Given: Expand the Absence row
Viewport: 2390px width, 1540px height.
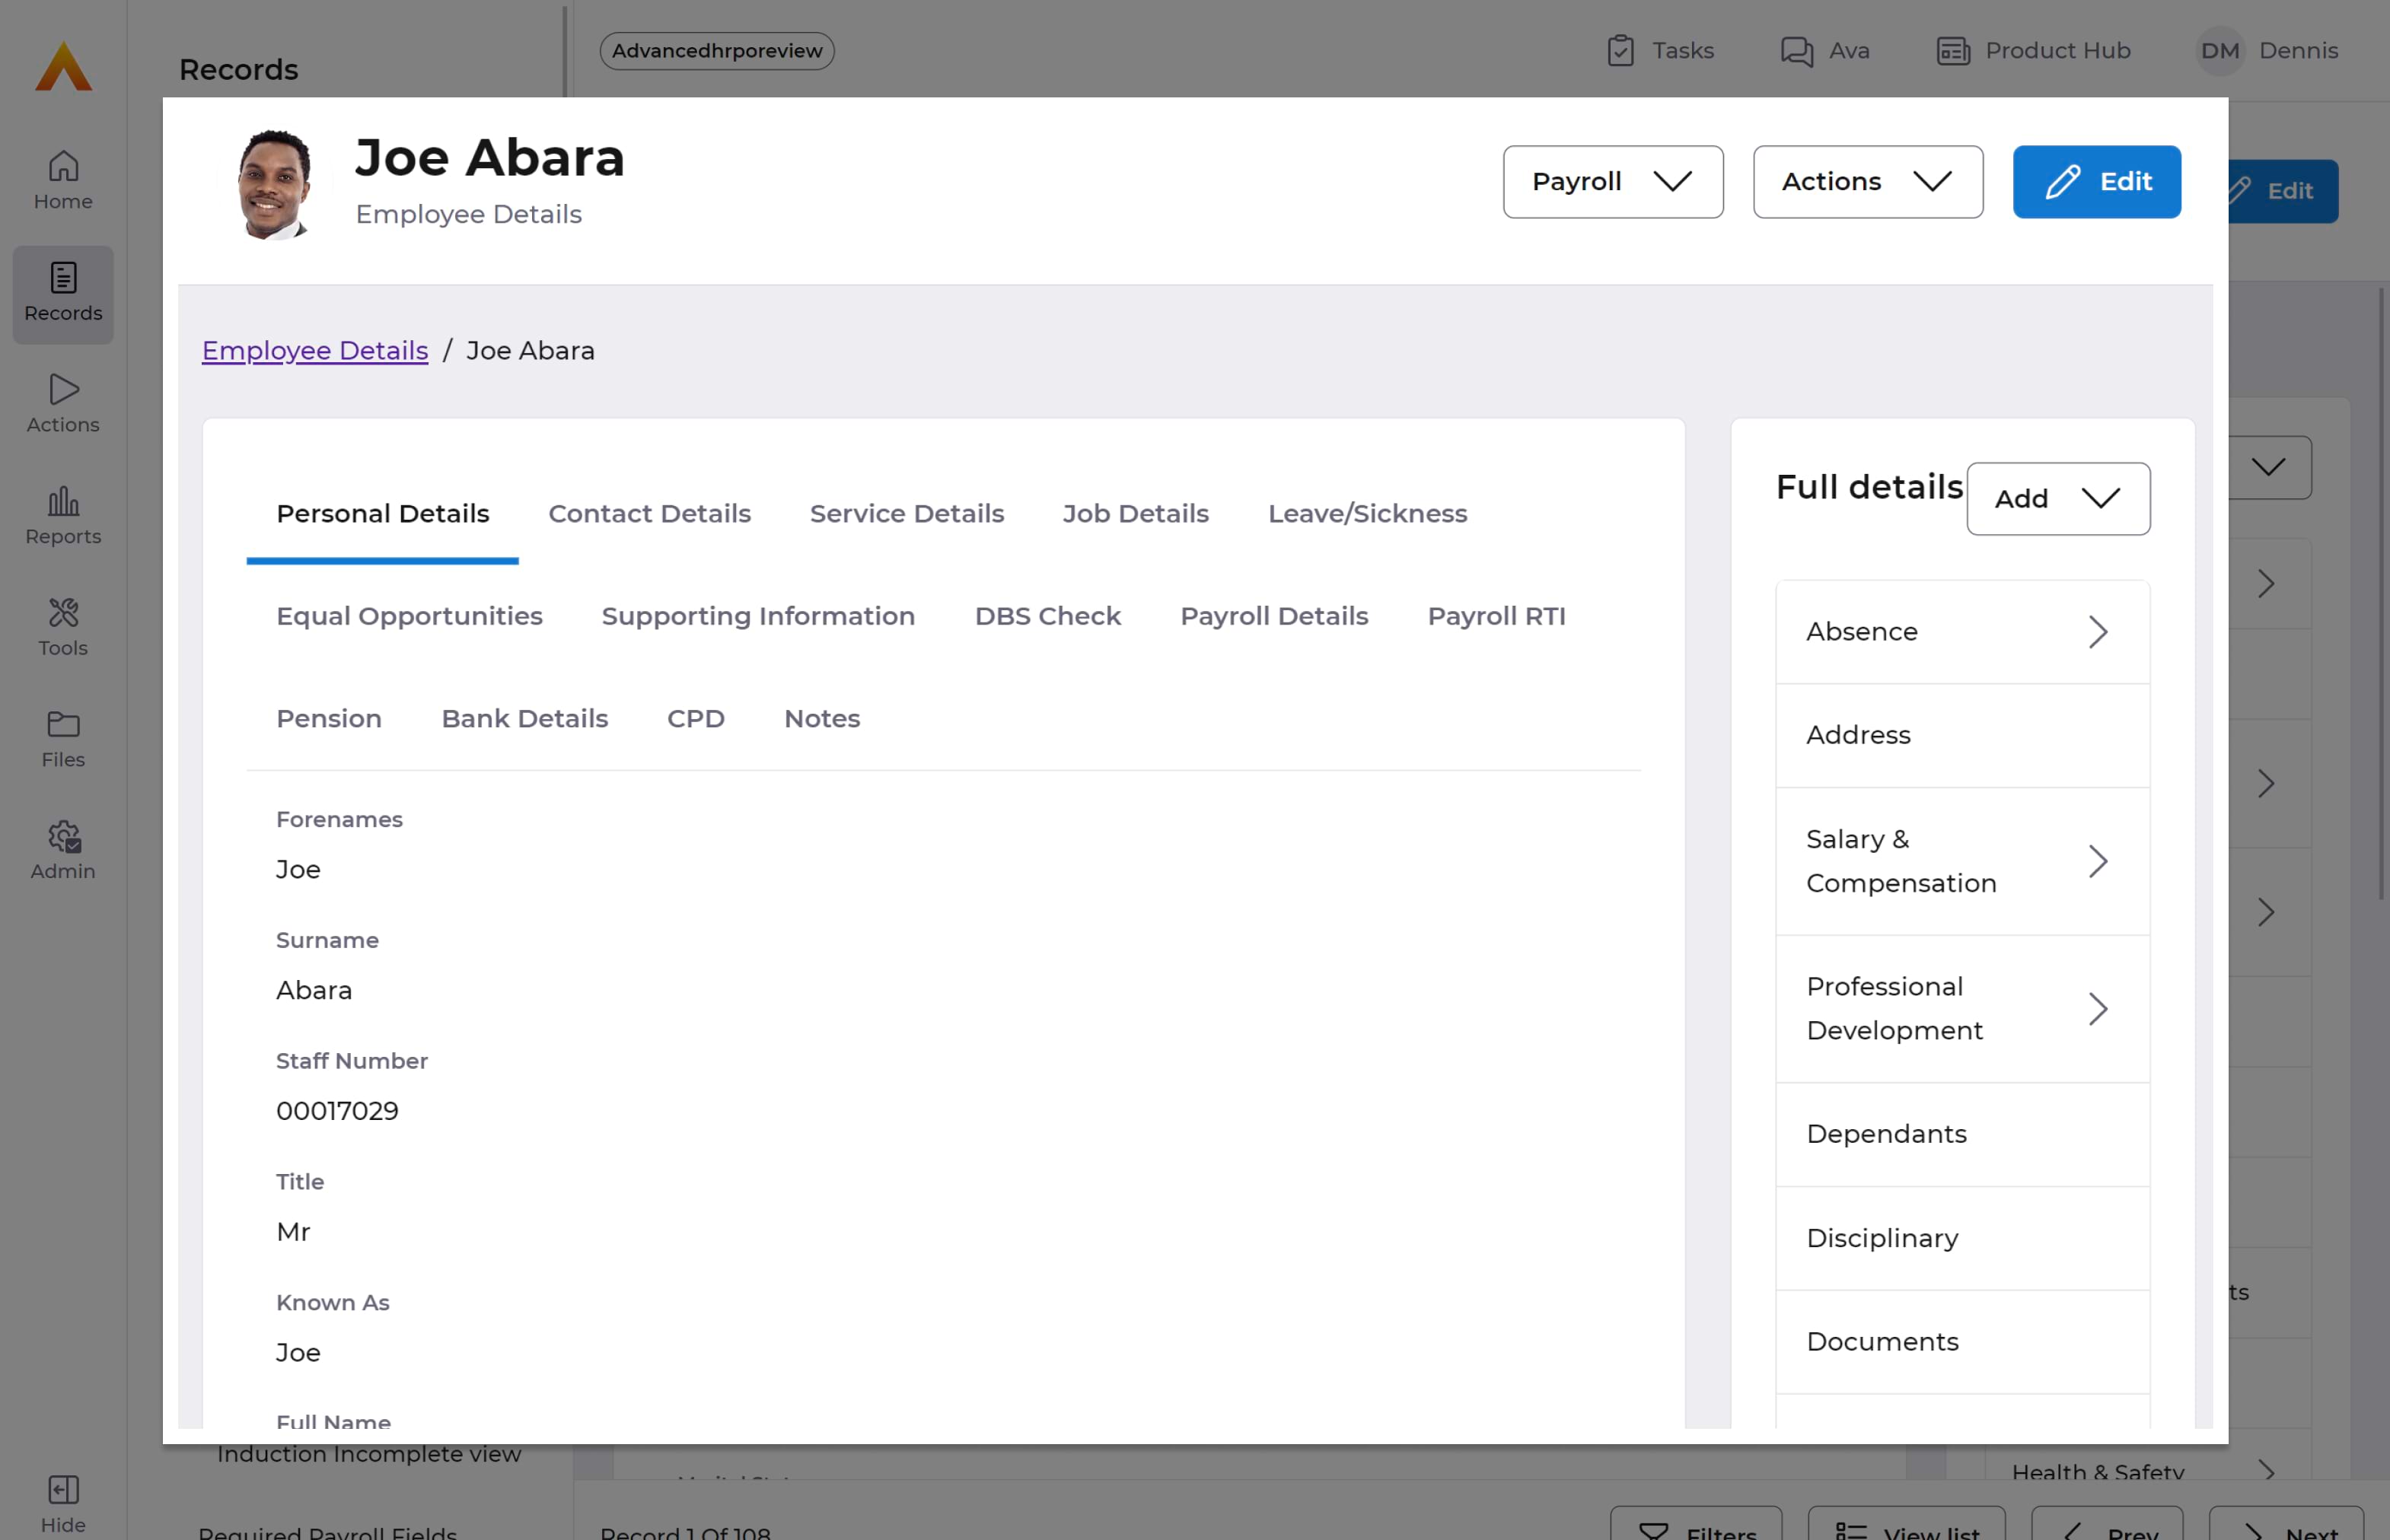Looking at the screenshot, I should 1961,632.
